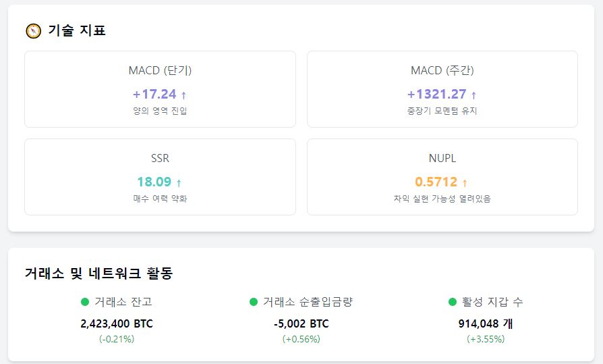
Task: Click the teal up arrow beside 18.09
Action: [x=179, y=182]
